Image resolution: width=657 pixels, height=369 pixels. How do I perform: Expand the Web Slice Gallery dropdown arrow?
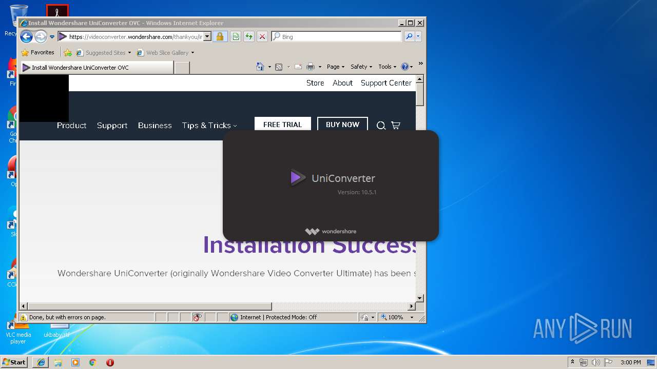(x=193, y=53)
